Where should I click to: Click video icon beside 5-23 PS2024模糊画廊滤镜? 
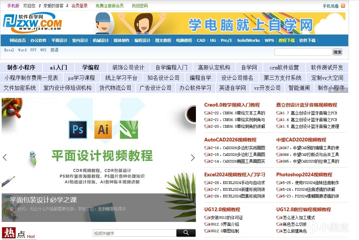point(279,196)
